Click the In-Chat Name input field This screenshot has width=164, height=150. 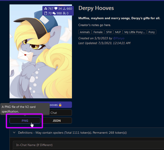pos(87,145)
